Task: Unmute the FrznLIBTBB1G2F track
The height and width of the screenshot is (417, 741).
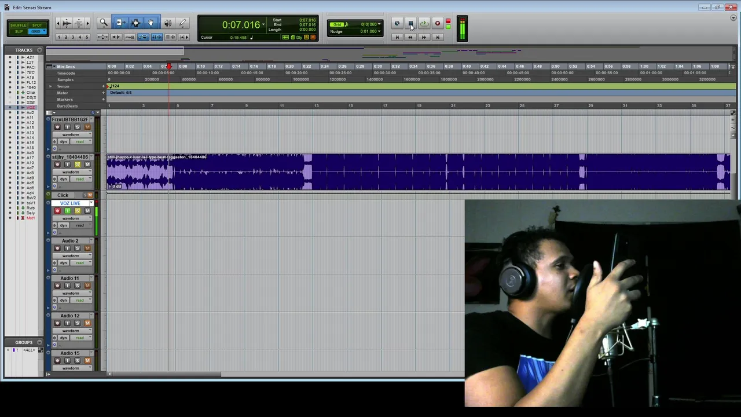Action: coord(87,127)
